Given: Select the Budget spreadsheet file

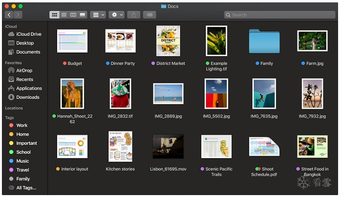Looking at the screenshot, I should tap(72, 41).
